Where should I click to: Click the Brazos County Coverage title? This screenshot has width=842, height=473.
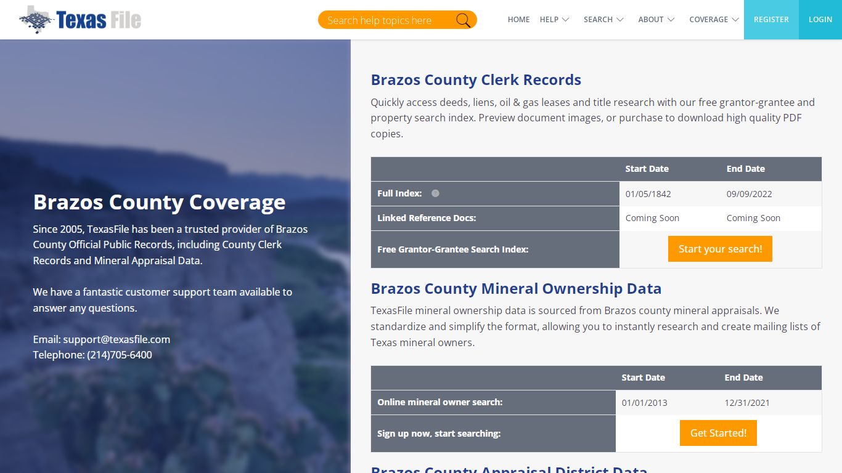pos(159,202)
